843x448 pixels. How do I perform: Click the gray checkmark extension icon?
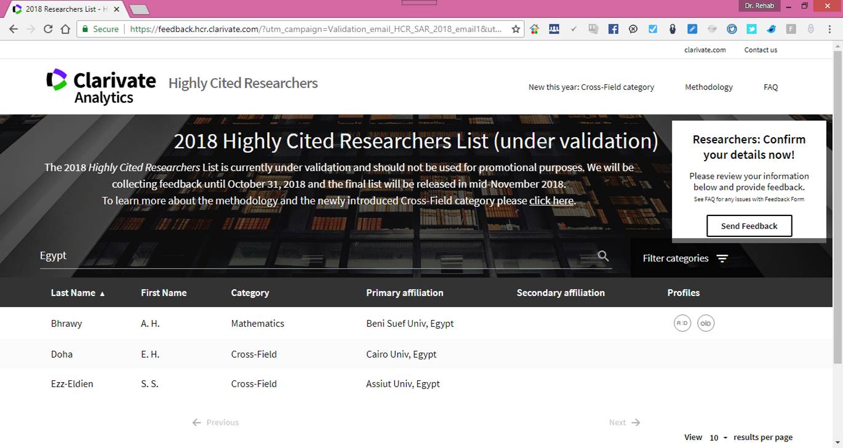coord(573,29)
